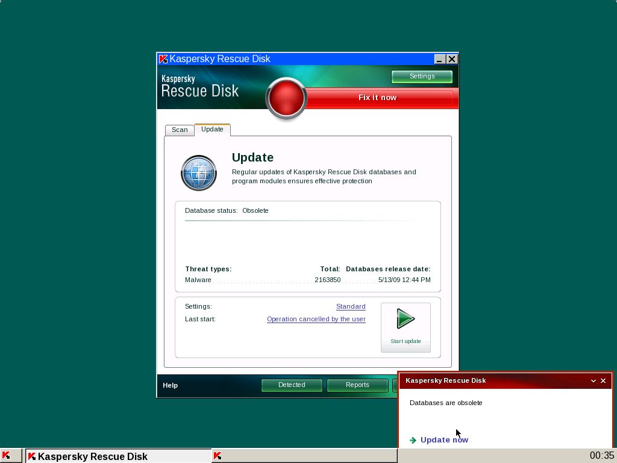The image size is (617, 463).
Task: Select the Update tab
Action: (212, 130)
